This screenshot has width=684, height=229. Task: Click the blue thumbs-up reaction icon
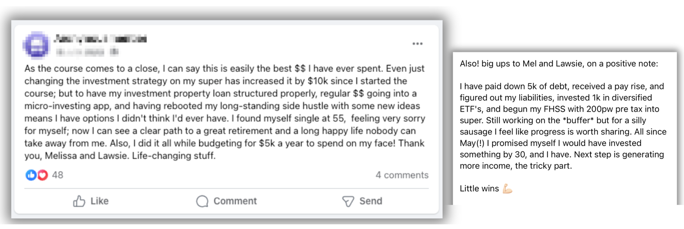point(31,175)
